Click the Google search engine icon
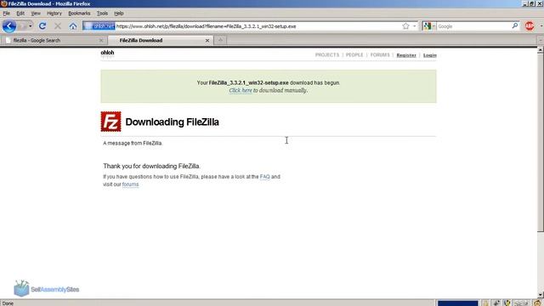Image resolution: width=544 pixels, height=306 pixels. pos(428,26)
